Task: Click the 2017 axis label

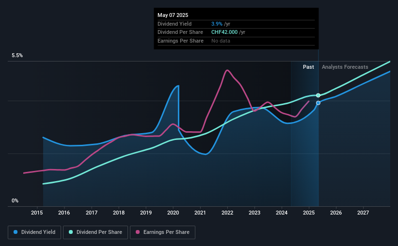Action: pyautogui.click(x=91, y=213)
